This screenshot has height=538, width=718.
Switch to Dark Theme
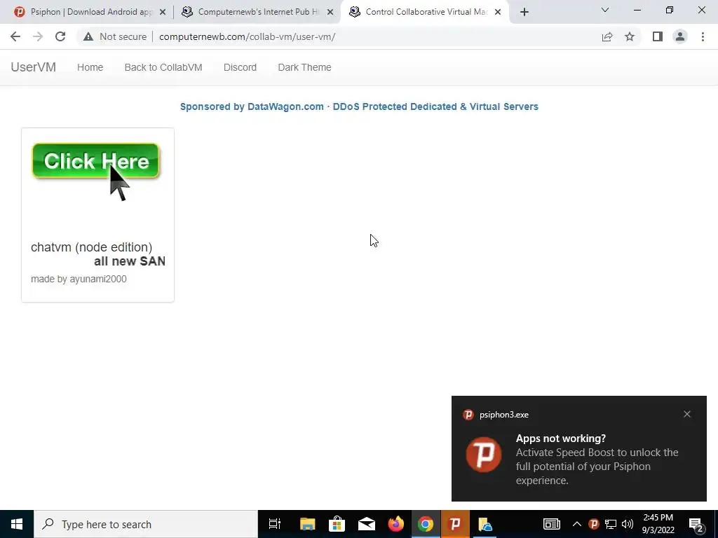click(x=304, y=67)
